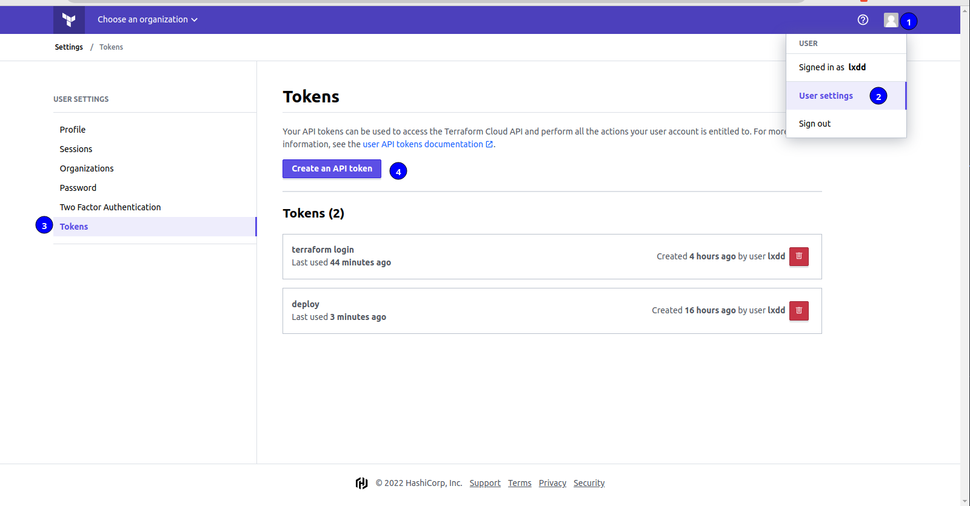Click the Terraform logo in the header
Image resolution: width=970 pixels, height=506 pixels.
click(x=69, y=20)
